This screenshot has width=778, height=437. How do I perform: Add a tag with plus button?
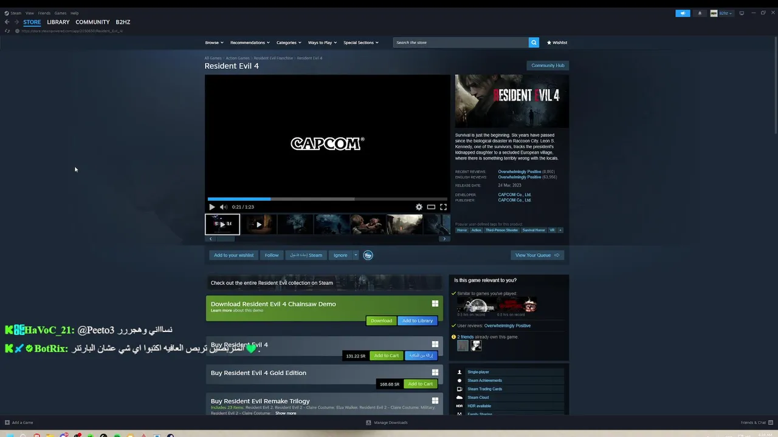tap(560, 230)
